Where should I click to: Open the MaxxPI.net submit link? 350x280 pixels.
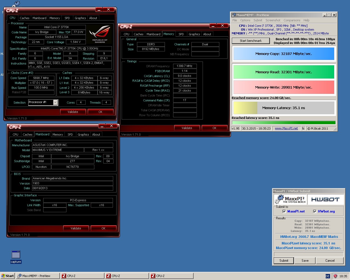point(296,211)
